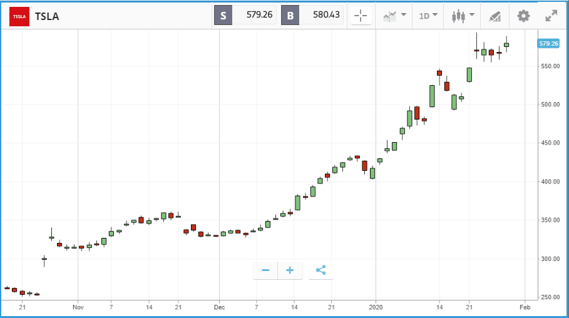Click the Nov date axis label
The image size is (569, 318).
click(78, 307)
